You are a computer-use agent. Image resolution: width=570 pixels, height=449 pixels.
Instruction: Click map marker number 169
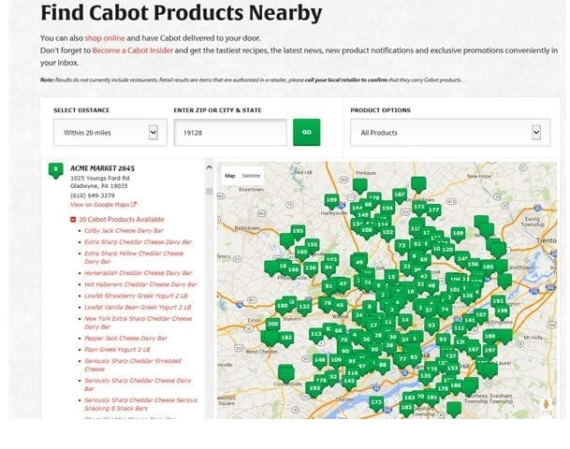tap(458, 234)
